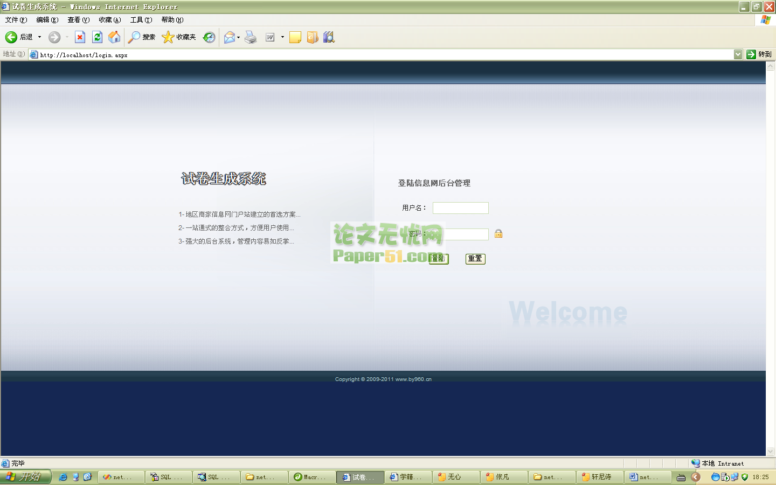
Task: Click line 1- 地区商家信息网门户站建立的首选方案
Action: point(239,214)
